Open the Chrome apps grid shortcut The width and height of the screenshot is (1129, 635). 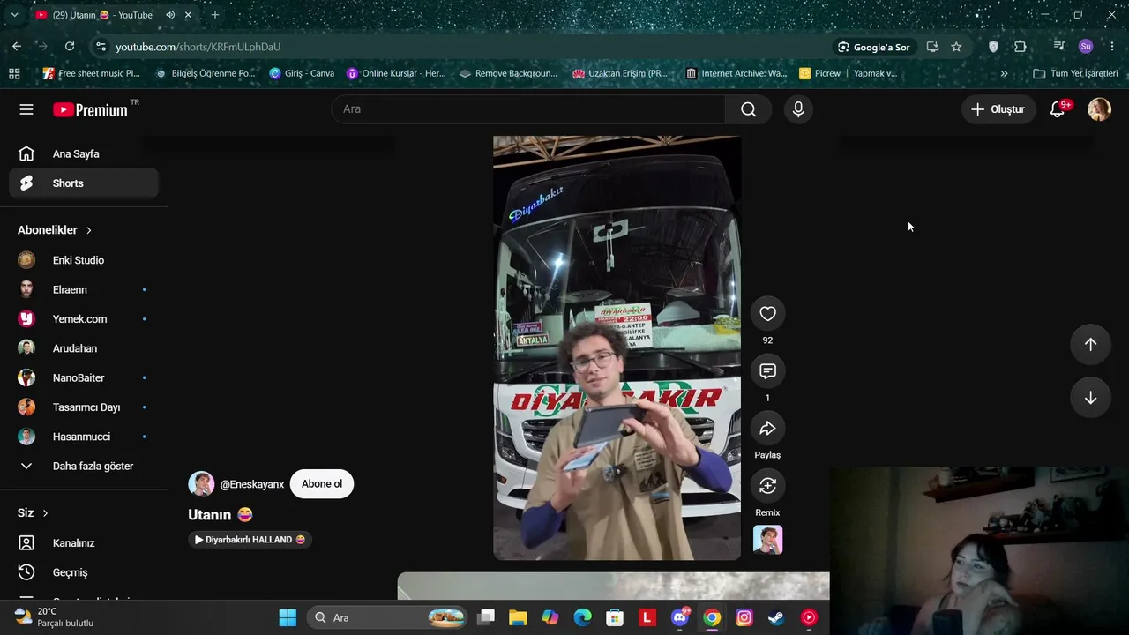pyautogui.click(x=14, y=73)
